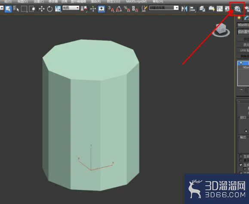Open the Layer Manager icon
The height and width of the screenshot is (204, 249).
[202, 9]
